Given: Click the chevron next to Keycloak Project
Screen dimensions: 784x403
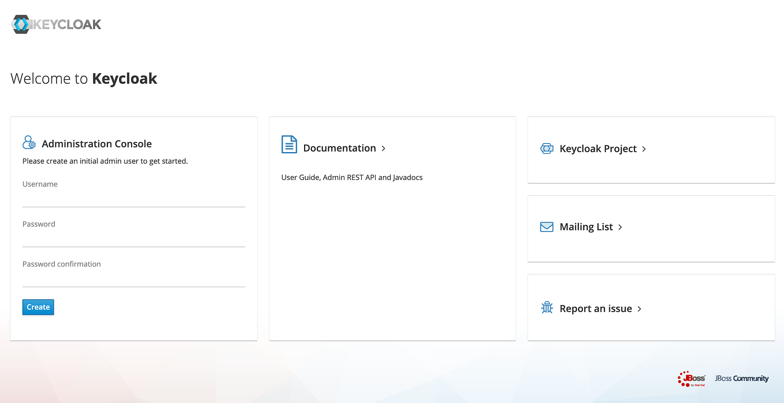Looking at the screenshot, I should [644, 149].
